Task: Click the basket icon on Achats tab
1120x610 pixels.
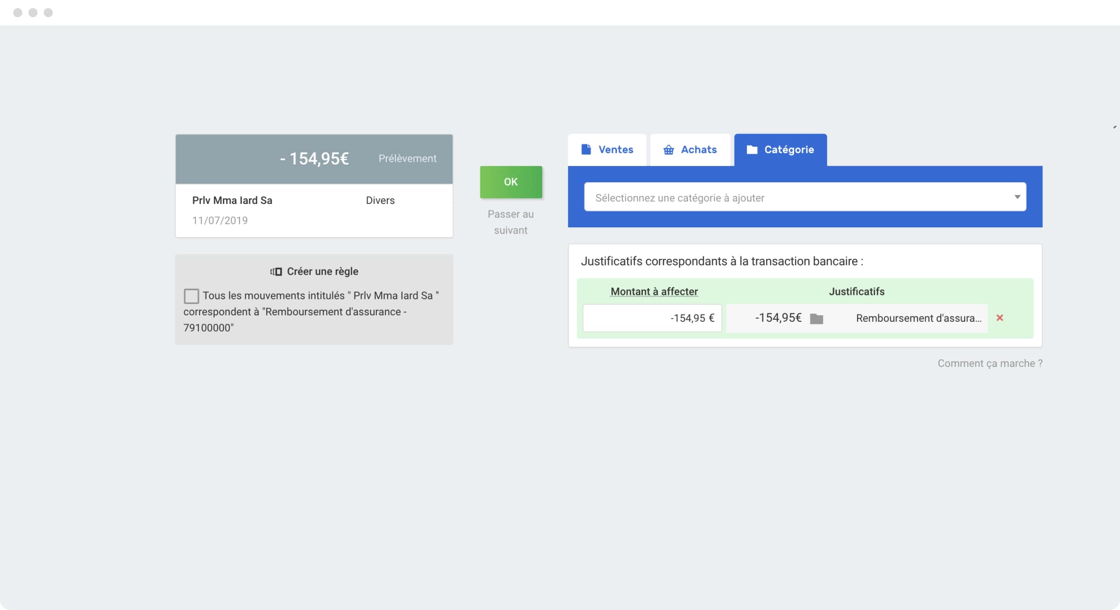Action: (669, 150)
